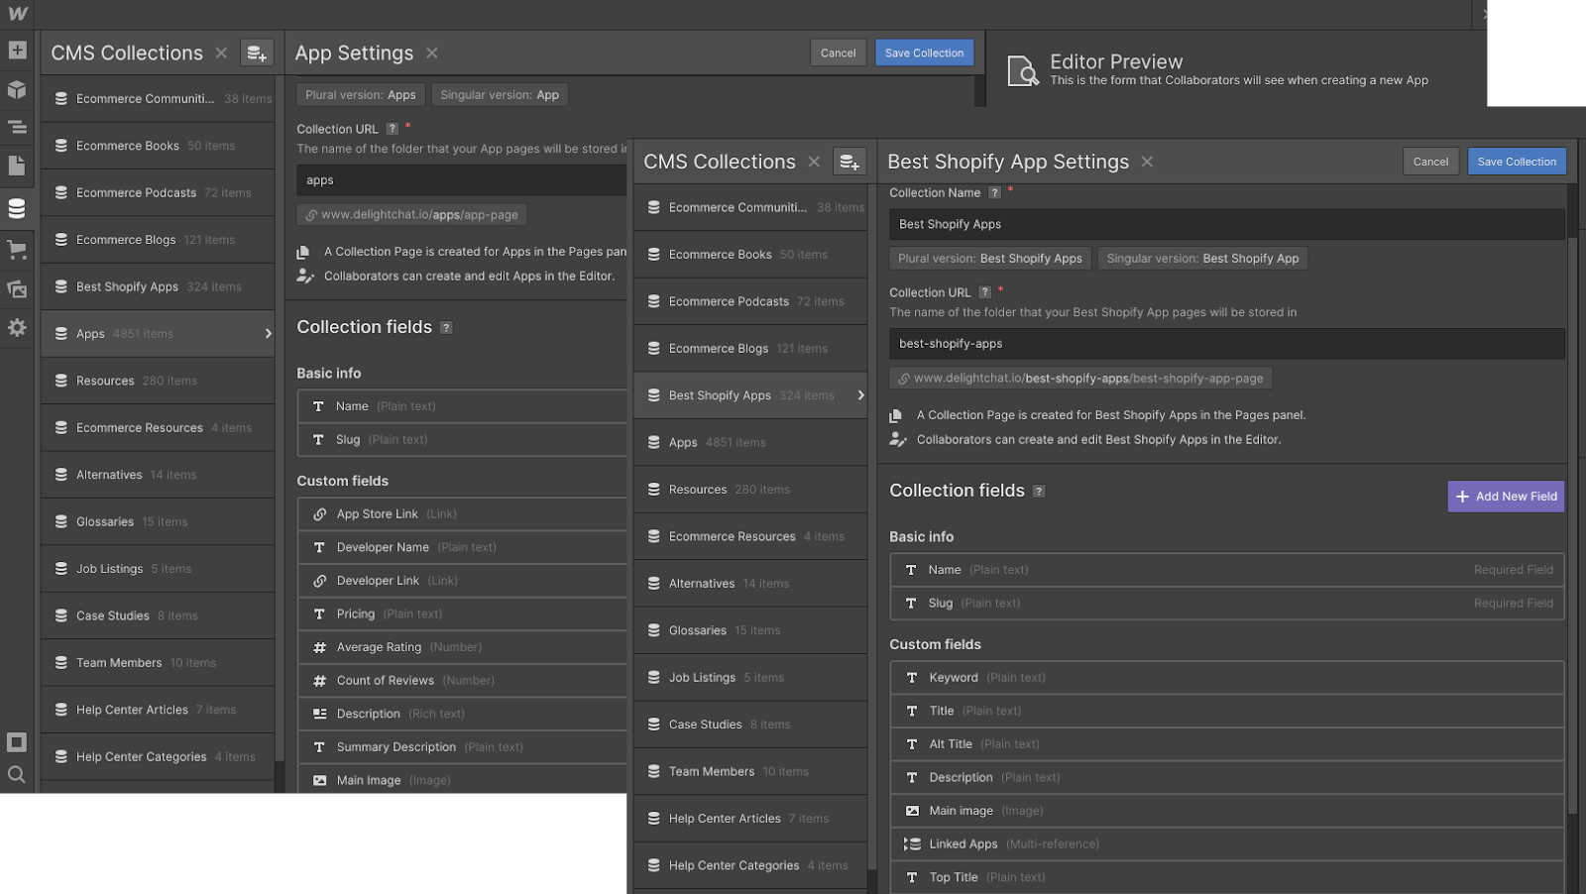
Task: Open the apps/app-page URL preview link
Action: click(x=411, y=215)
